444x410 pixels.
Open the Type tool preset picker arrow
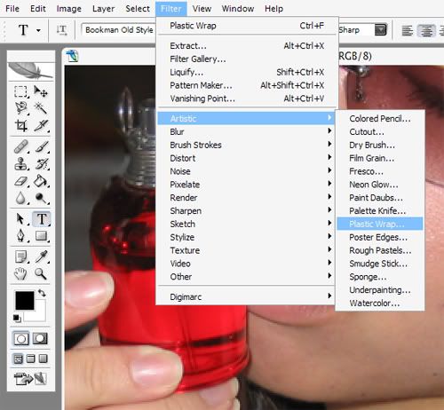click(38, 30)
